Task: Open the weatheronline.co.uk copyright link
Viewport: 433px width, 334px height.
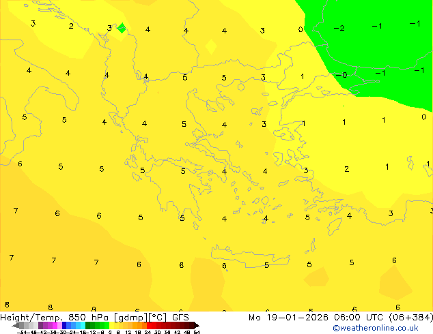Action: pos(375,328)
